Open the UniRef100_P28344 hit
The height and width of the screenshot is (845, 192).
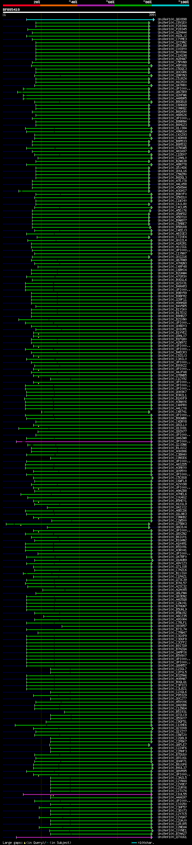coord(172,26)
